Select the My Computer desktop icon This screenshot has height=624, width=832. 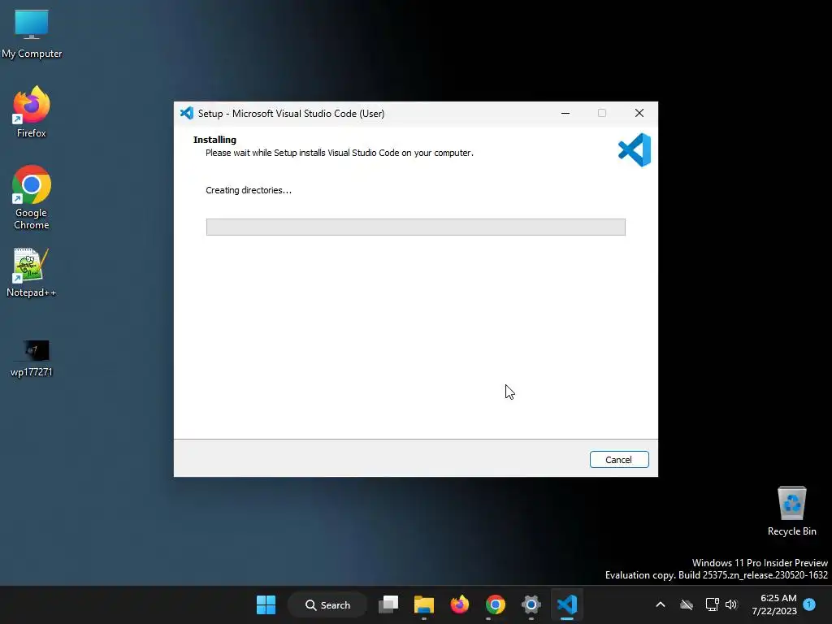32,33
